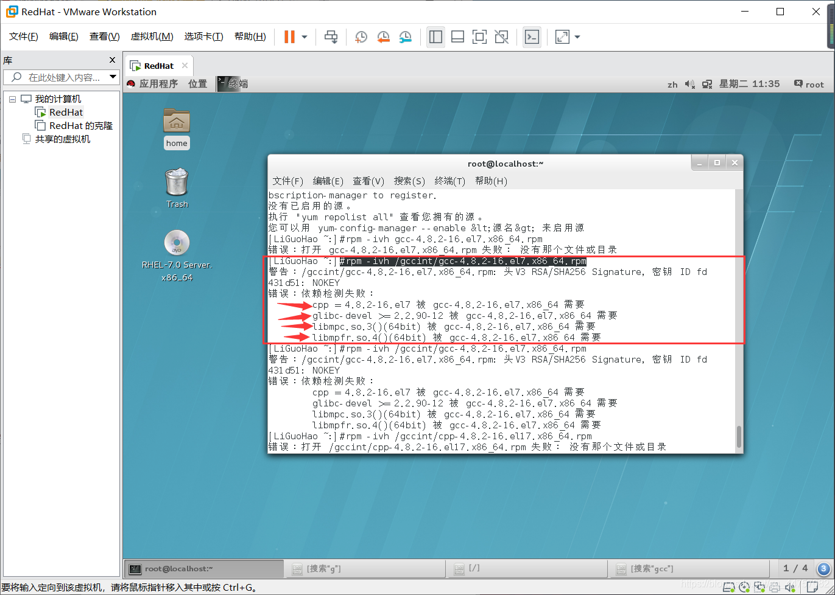835x595 pixels.
Task: Focus the library search field
Action: (x=61, y=77)
